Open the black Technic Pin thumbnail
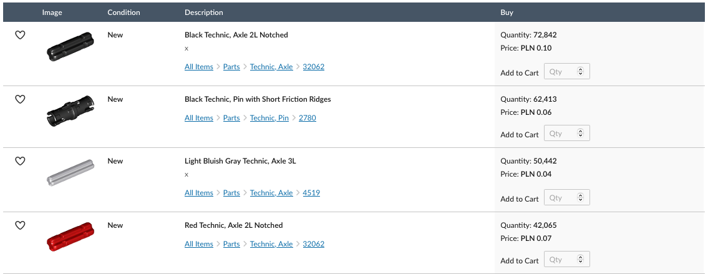Viewport: 708px width, 274px height. tap(70, 110)
